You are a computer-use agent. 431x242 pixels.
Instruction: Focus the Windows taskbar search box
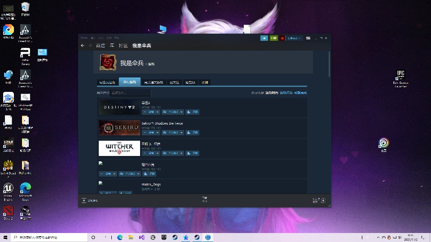click(49, 238)
